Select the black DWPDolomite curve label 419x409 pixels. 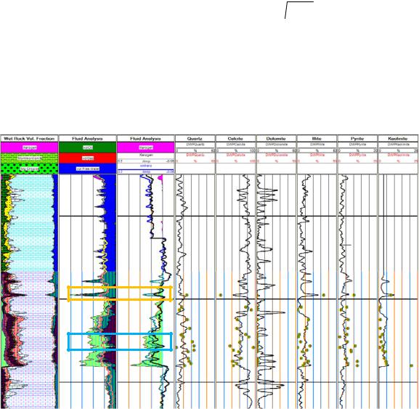[x=276, y=145]
